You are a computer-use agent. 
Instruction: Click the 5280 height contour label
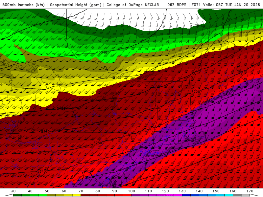98,143
